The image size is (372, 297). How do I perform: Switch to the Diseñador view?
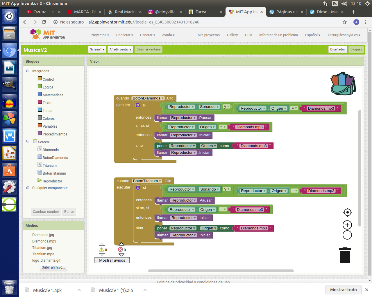tap(337, 49)
